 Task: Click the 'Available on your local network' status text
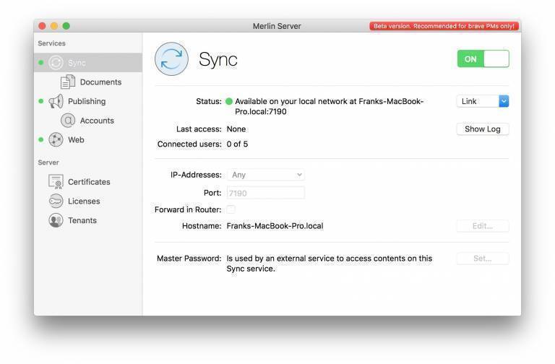click(330, 106)
